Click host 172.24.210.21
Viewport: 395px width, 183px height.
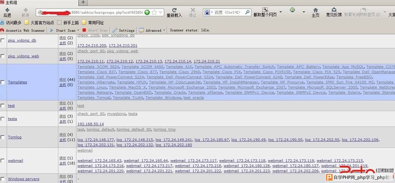coord(206,61)
